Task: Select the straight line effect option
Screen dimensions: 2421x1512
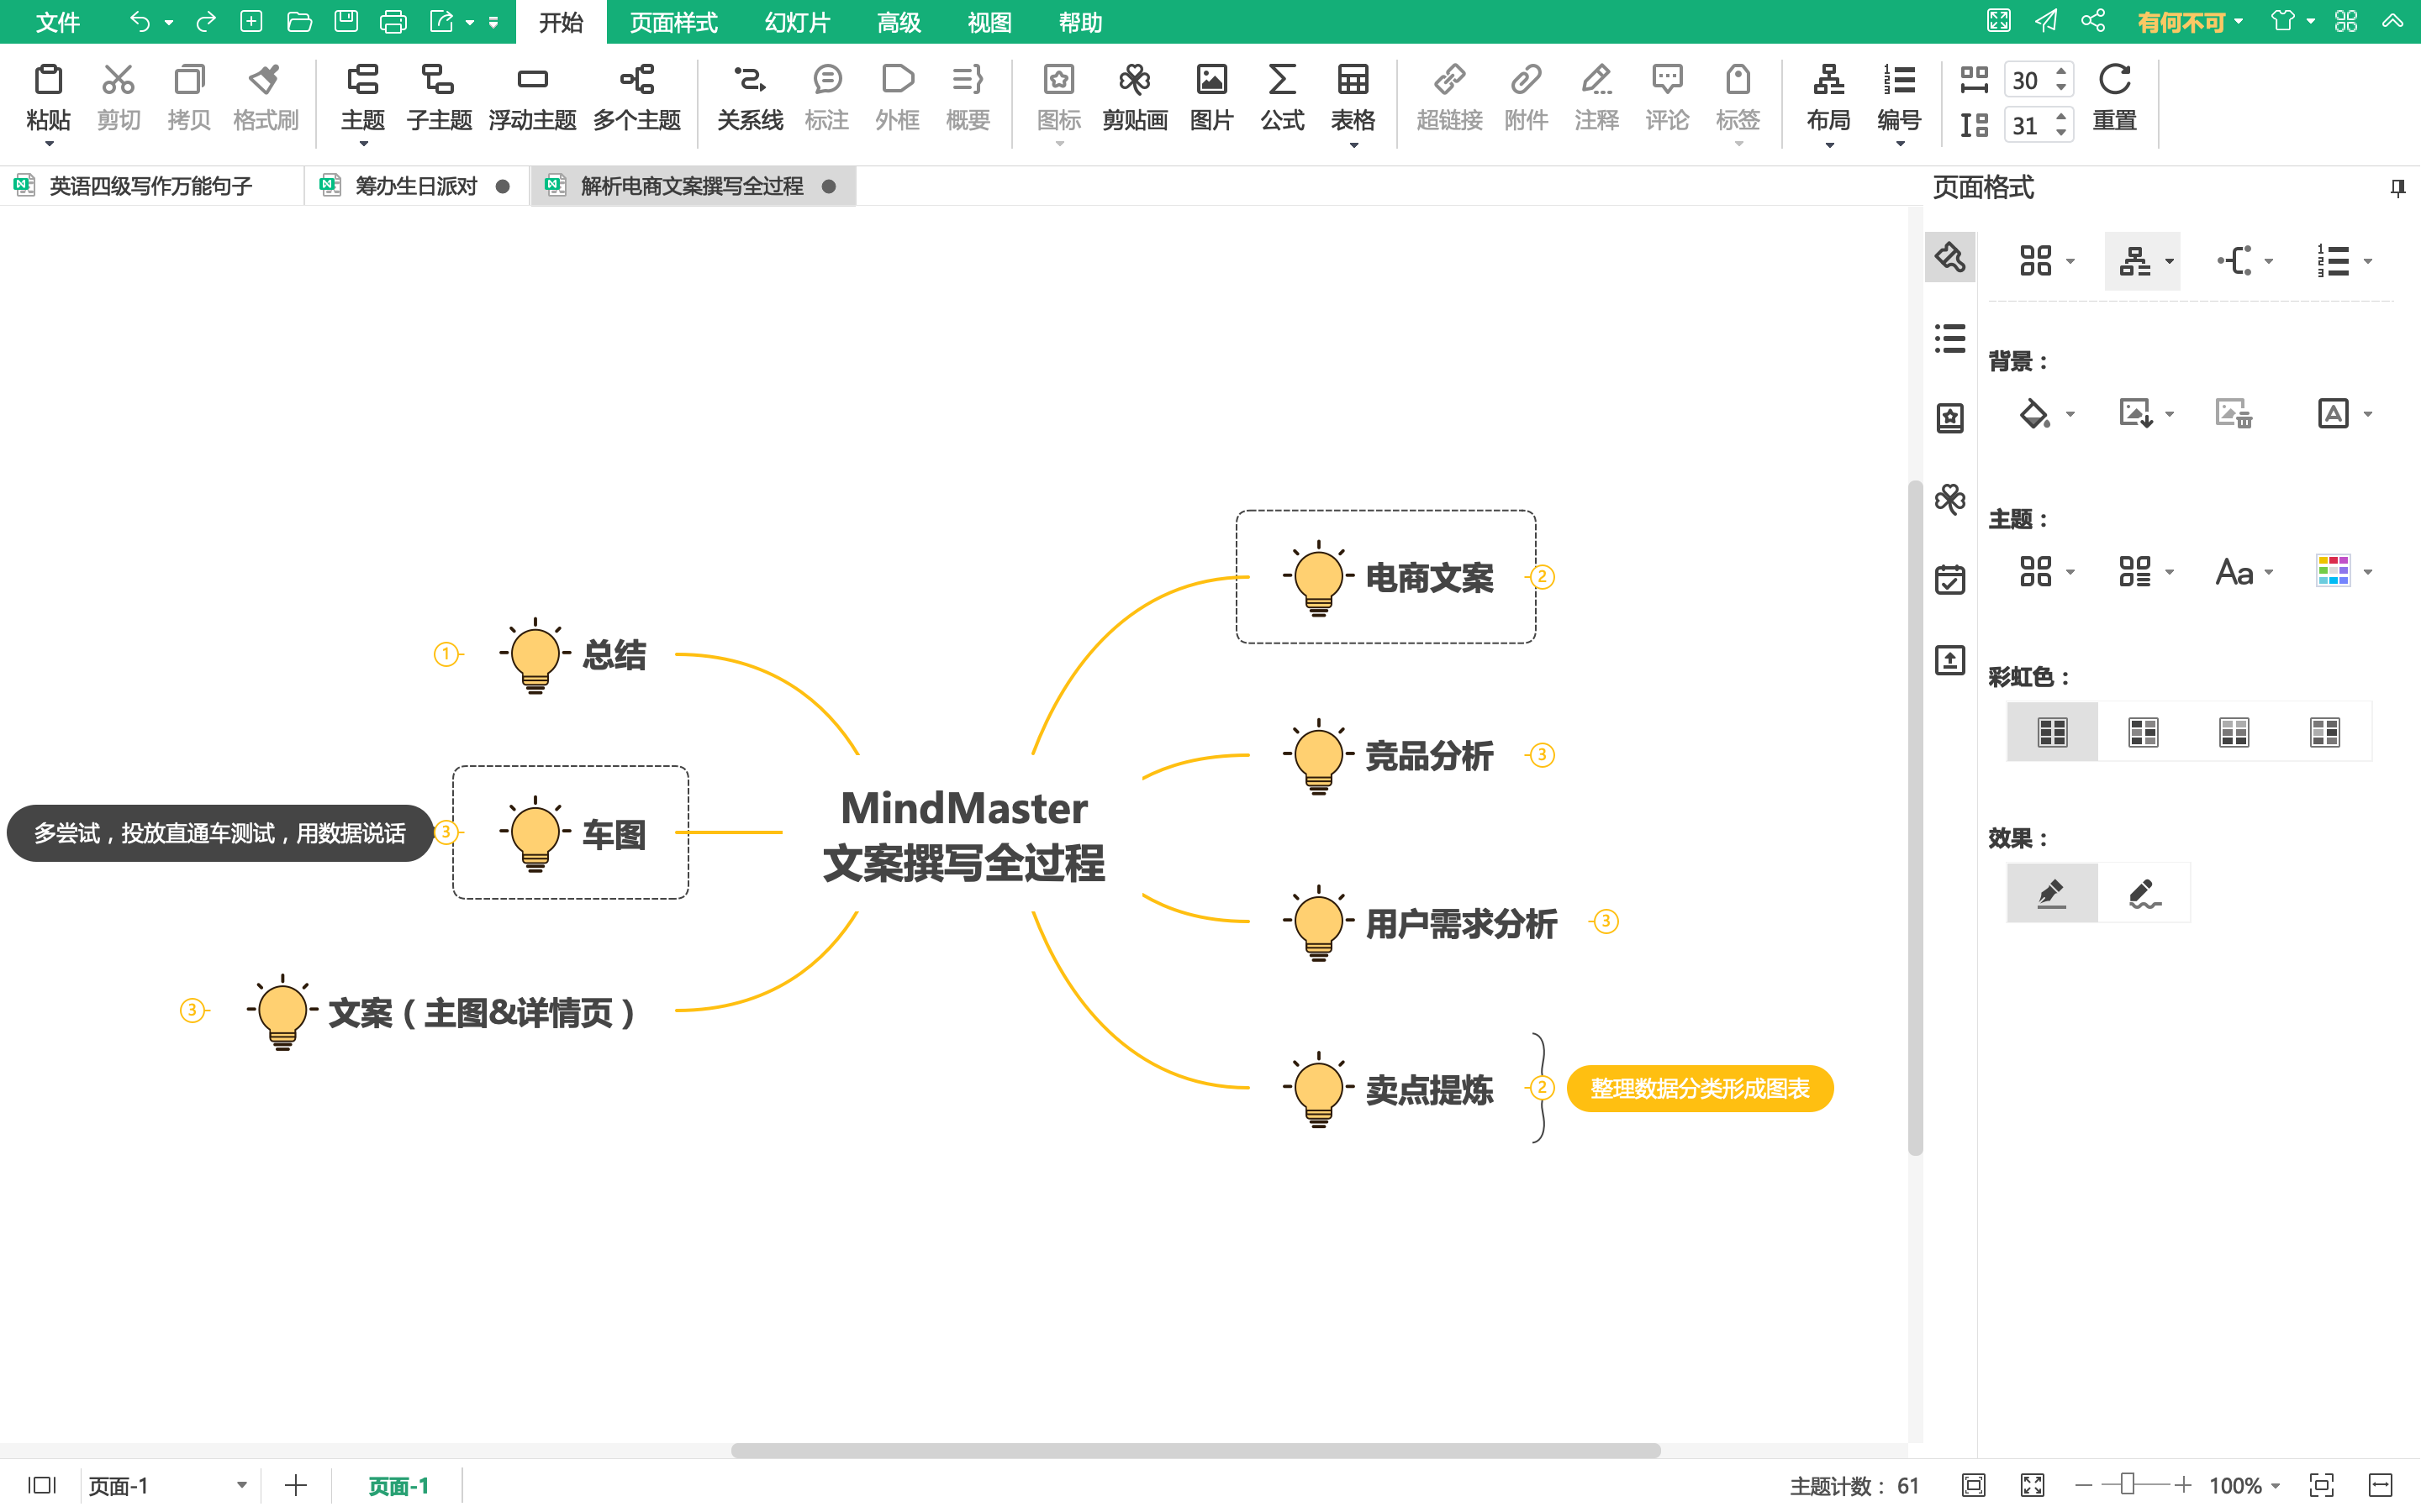Action: click(x=2052, y=892)
